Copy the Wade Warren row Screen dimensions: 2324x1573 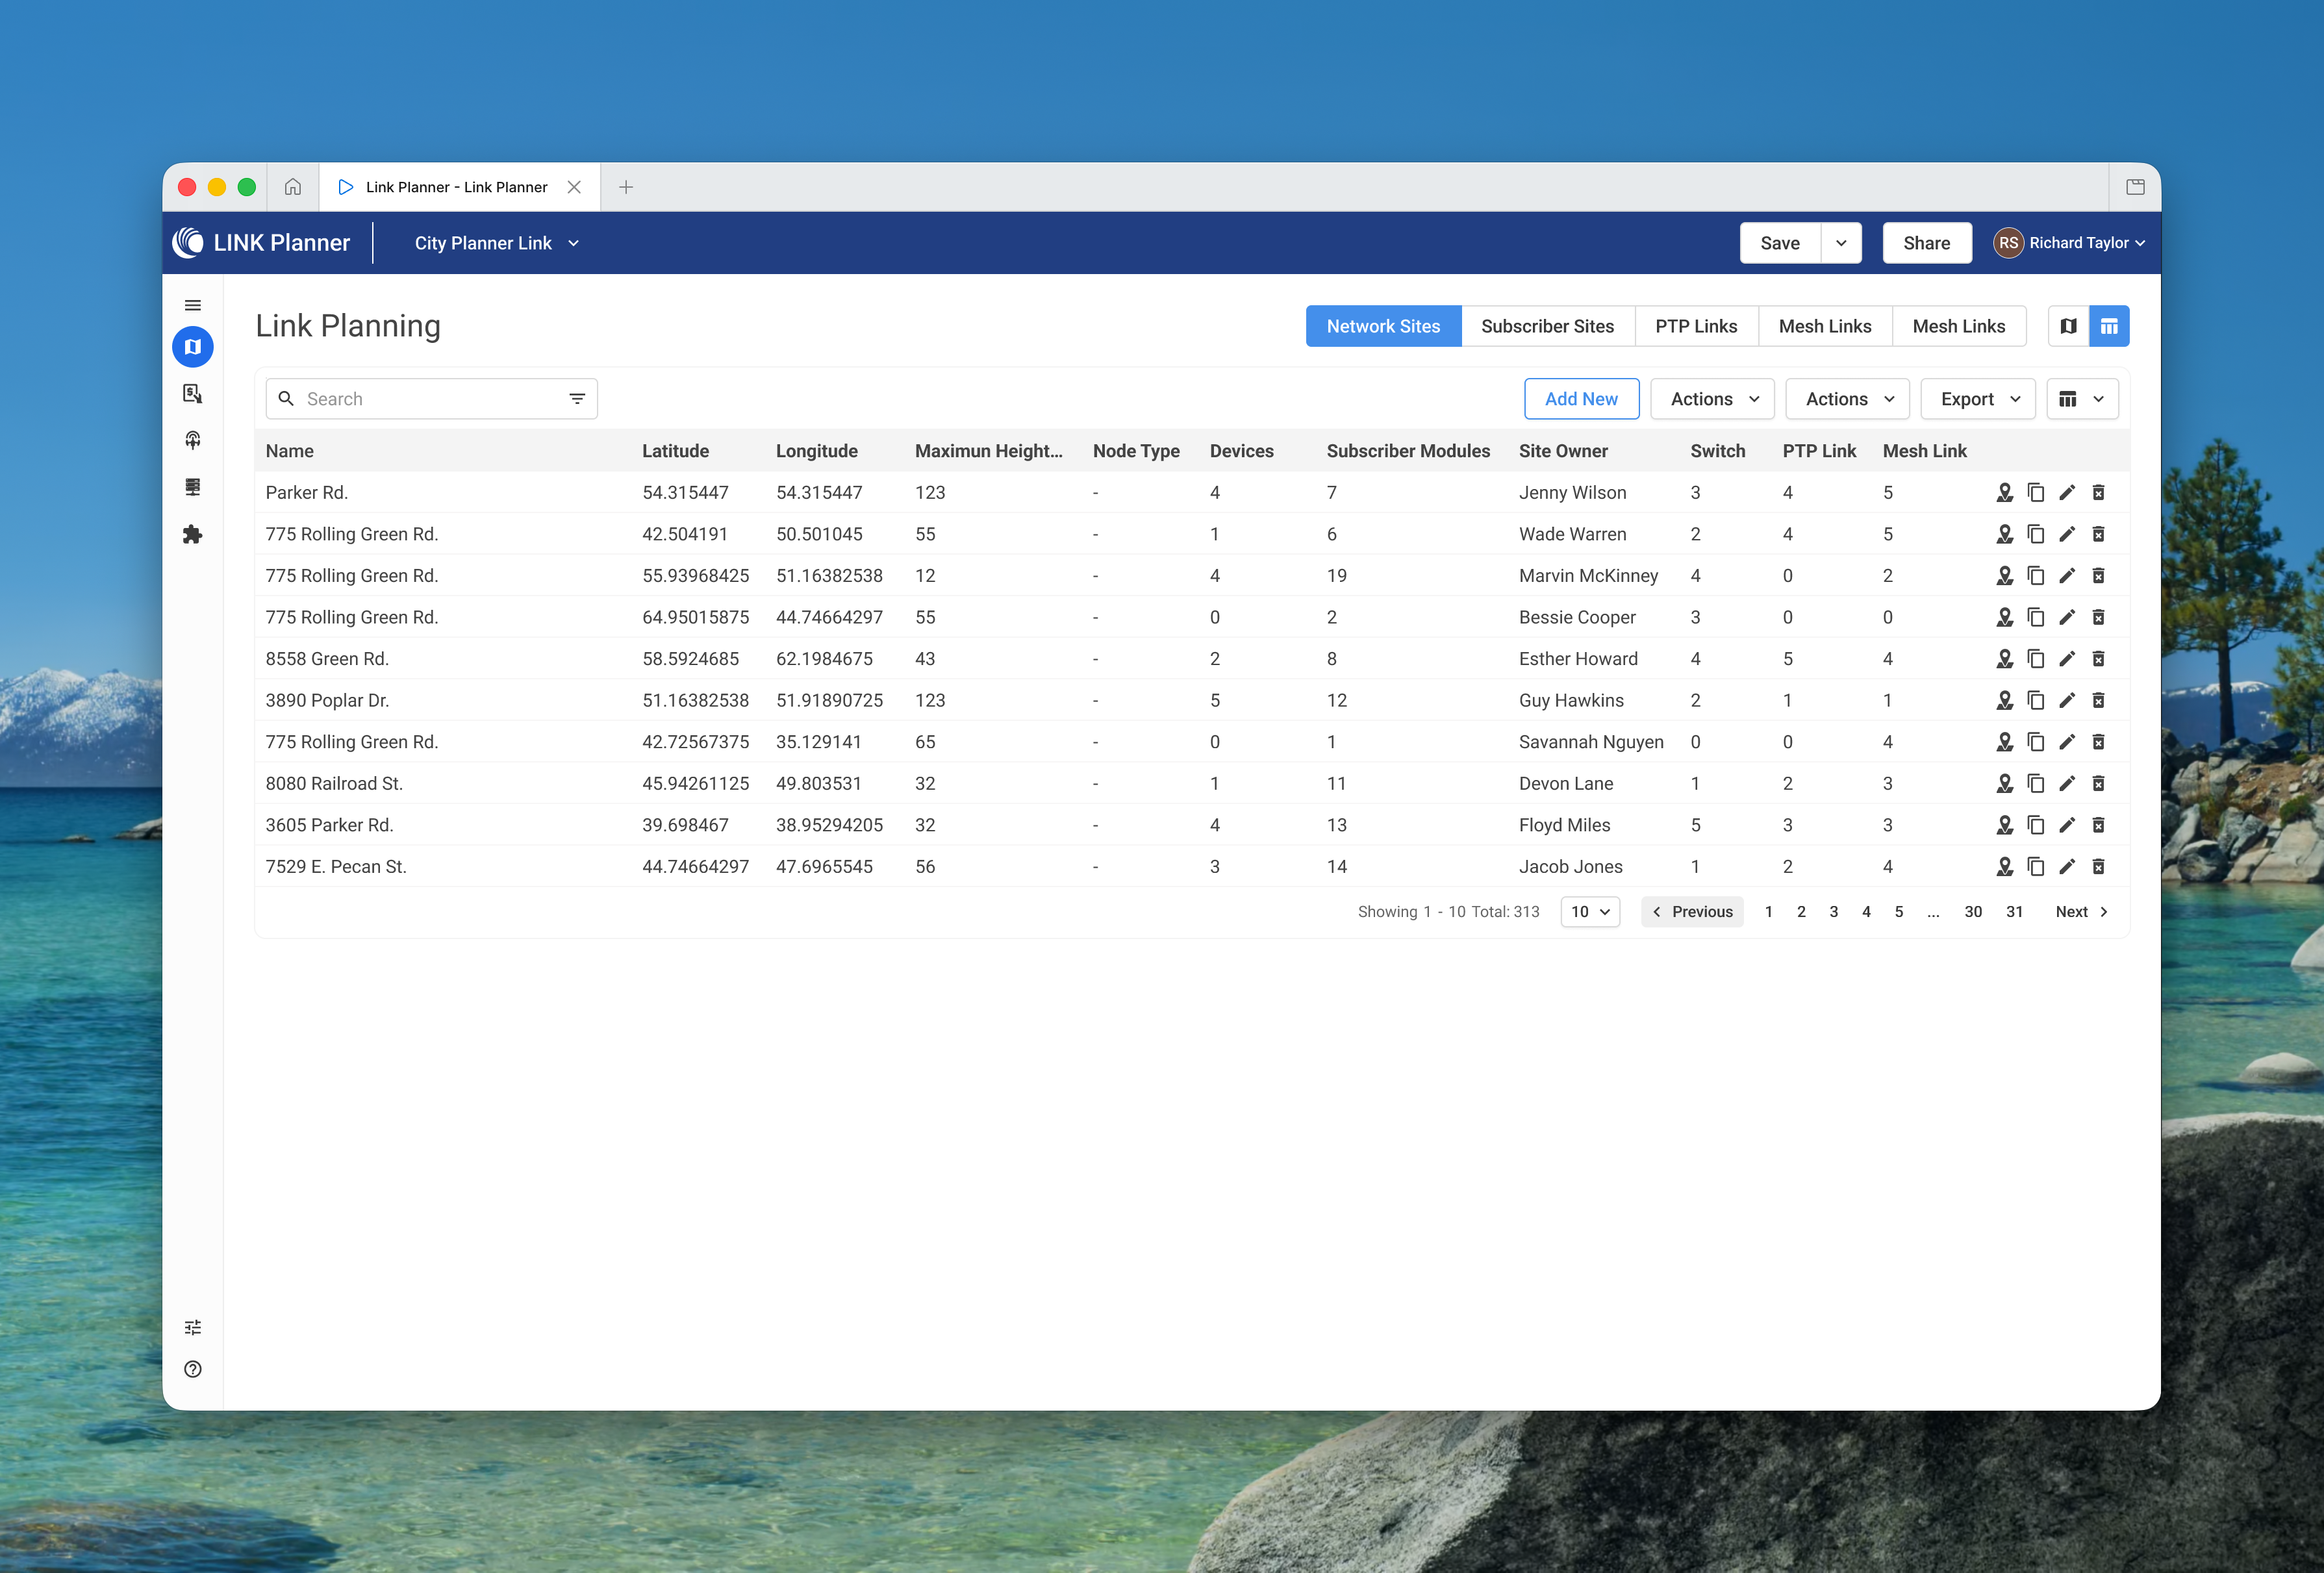[x=2035, y=534]
